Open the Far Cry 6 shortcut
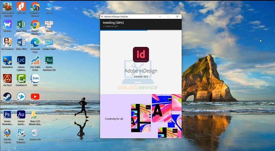The width and height of the screenshot is (275, 151). coord(7,79)
